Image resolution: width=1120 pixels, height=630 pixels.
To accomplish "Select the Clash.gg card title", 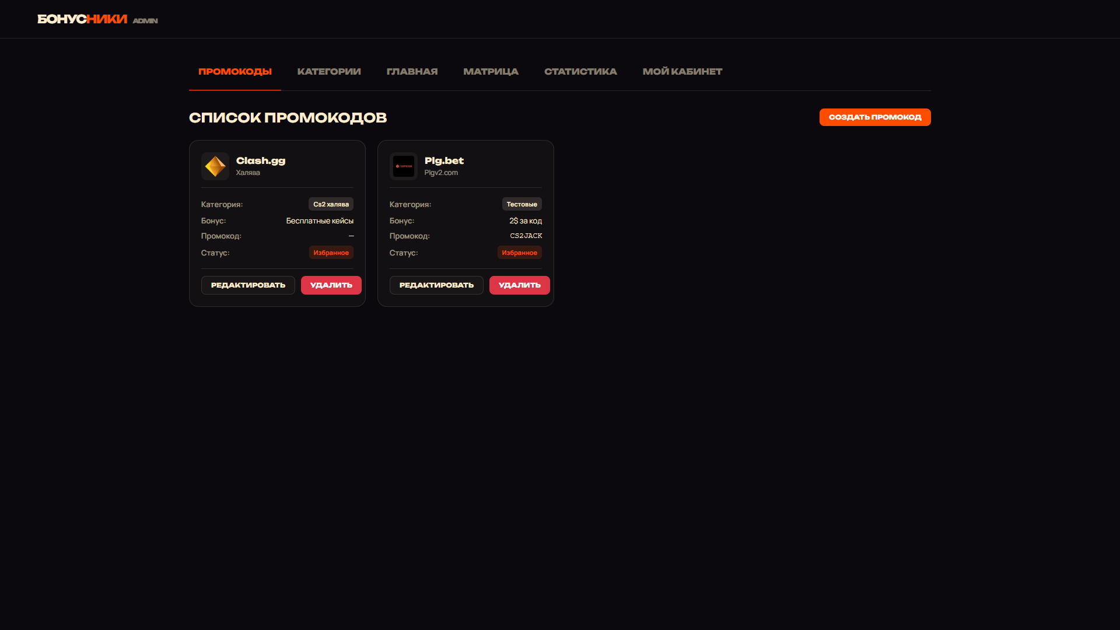I will pyautogui.click(x=261, y=161).
